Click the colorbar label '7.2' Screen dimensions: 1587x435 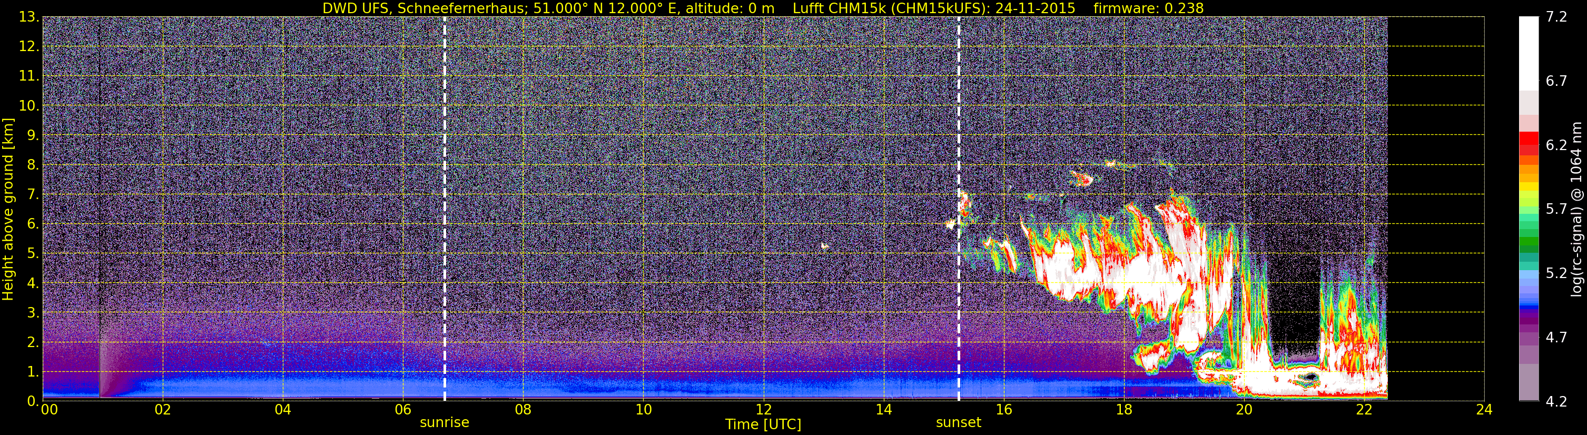pos(1556,17)
